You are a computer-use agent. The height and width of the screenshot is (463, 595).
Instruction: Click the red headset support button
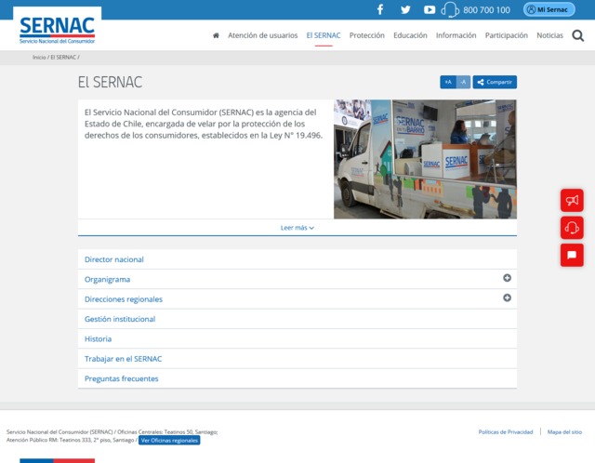pos(572,228)
